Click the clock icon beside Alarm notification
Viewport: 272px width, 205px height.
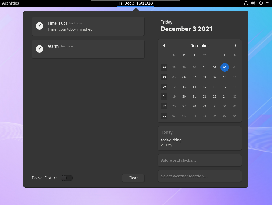click(x=40, y=49)
